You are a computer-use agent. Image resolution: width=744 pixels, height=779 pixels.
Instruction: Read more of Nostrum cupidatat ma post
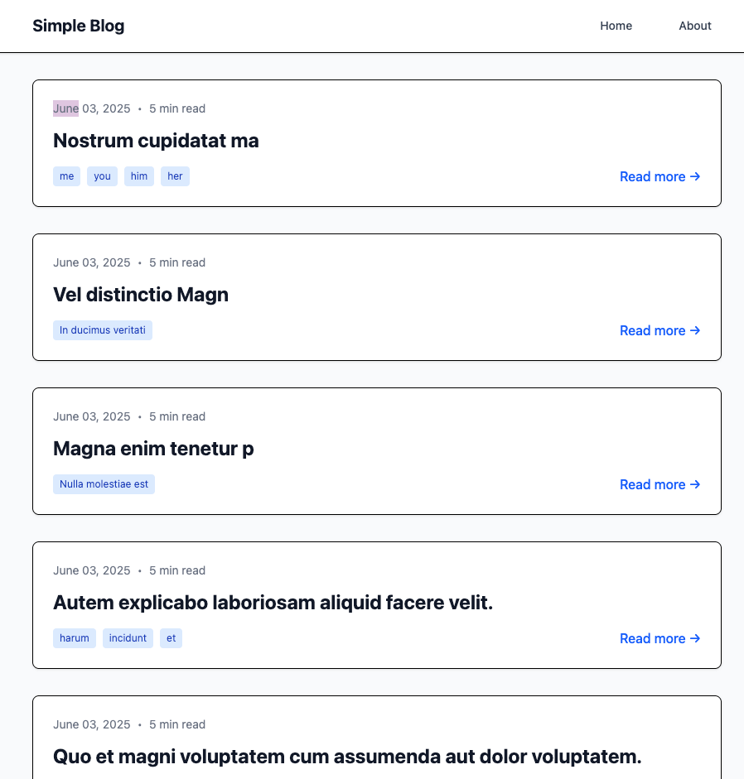point(659,176)
